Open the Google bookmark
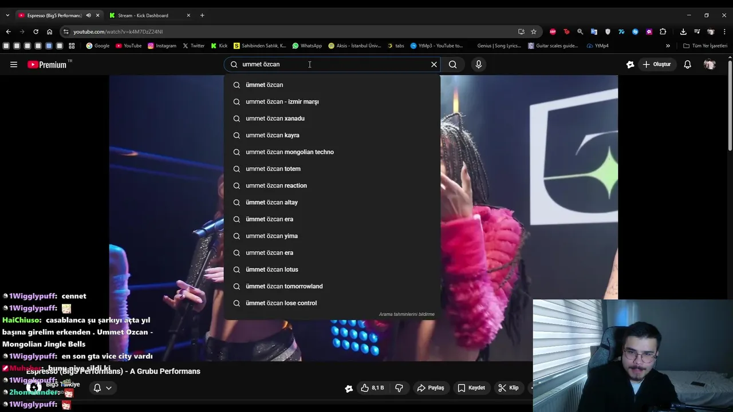 pyautogui.click(x=98, y=46)
